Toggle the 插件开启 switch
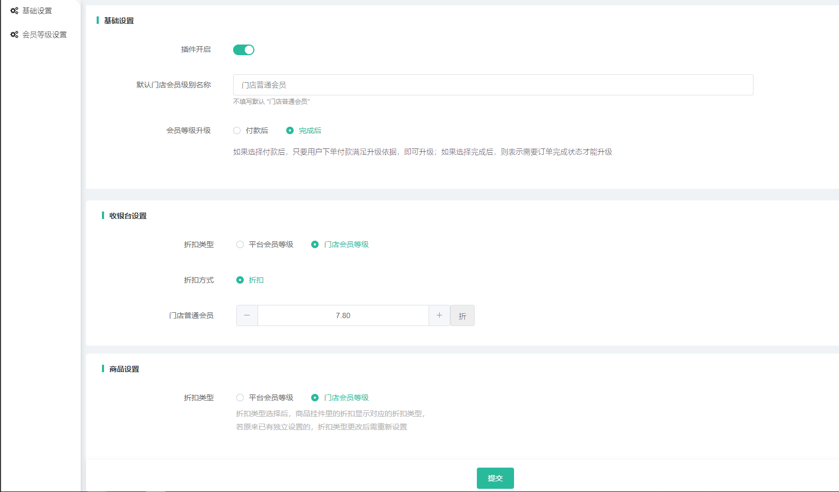Screen dimensions: 839x492 click(x=244, y=50)
